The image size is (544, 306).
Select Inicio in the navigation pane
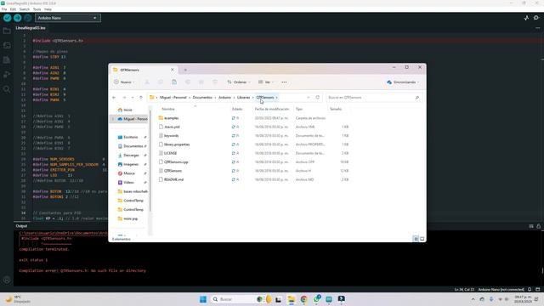(127, 110)
